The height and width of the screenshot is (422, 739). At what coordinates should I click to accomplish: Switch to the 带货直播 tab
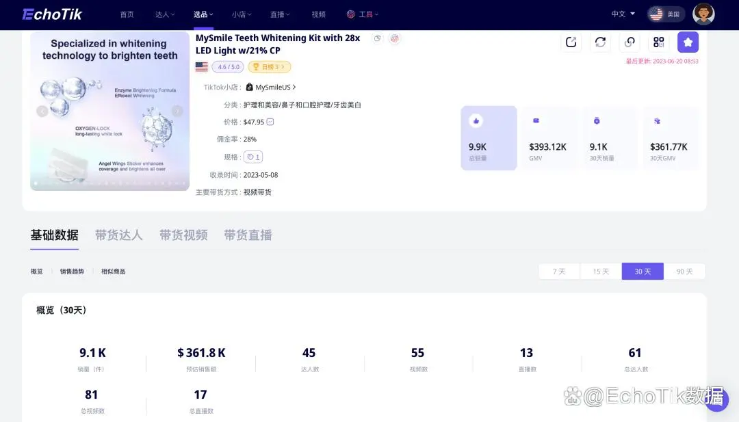tap(248, 235)
